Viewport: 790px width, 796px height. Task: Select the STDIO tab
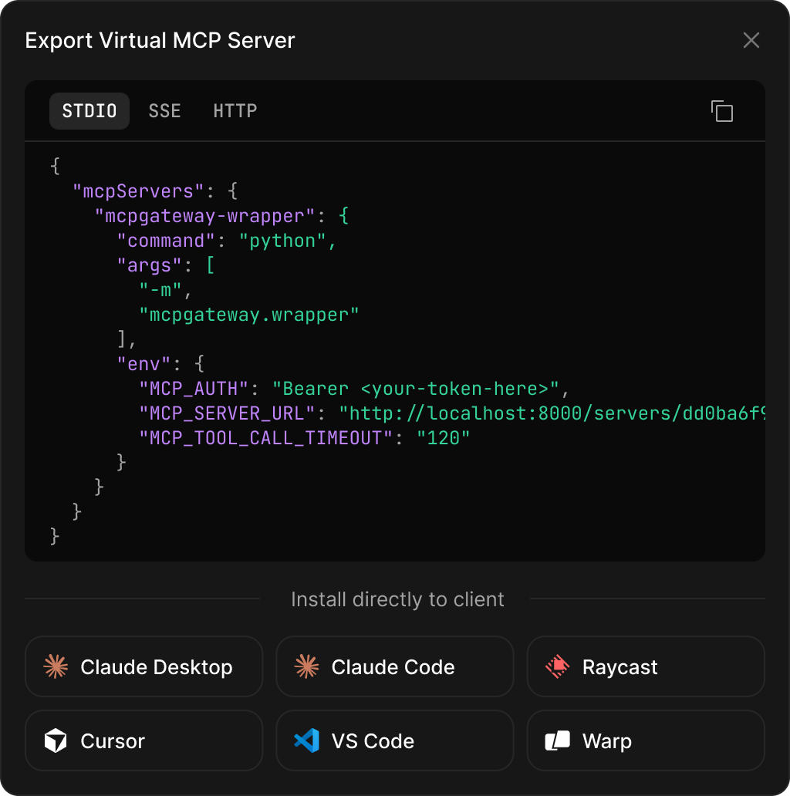pos(89,111)
